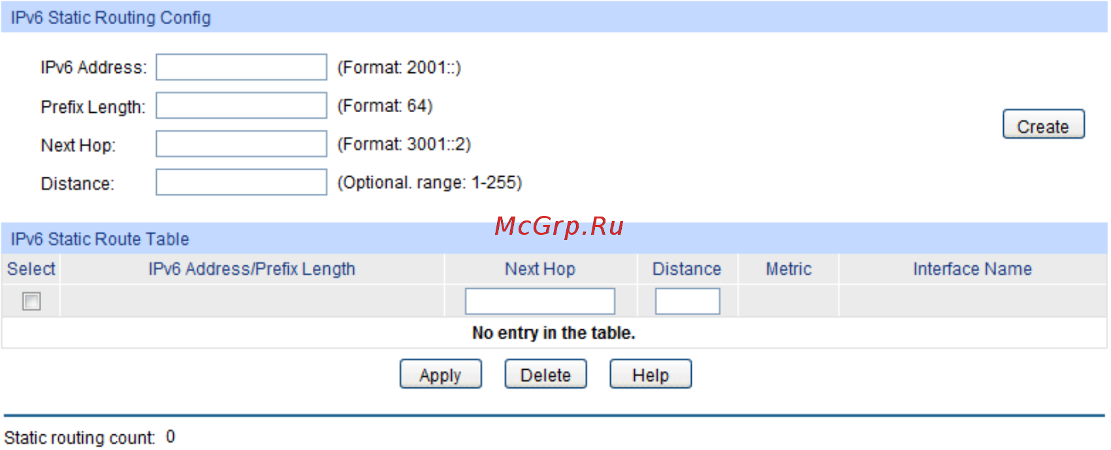Viewport: 1111px width, 450px height.
Task: Click the Select column header
Action: (31, 269)
